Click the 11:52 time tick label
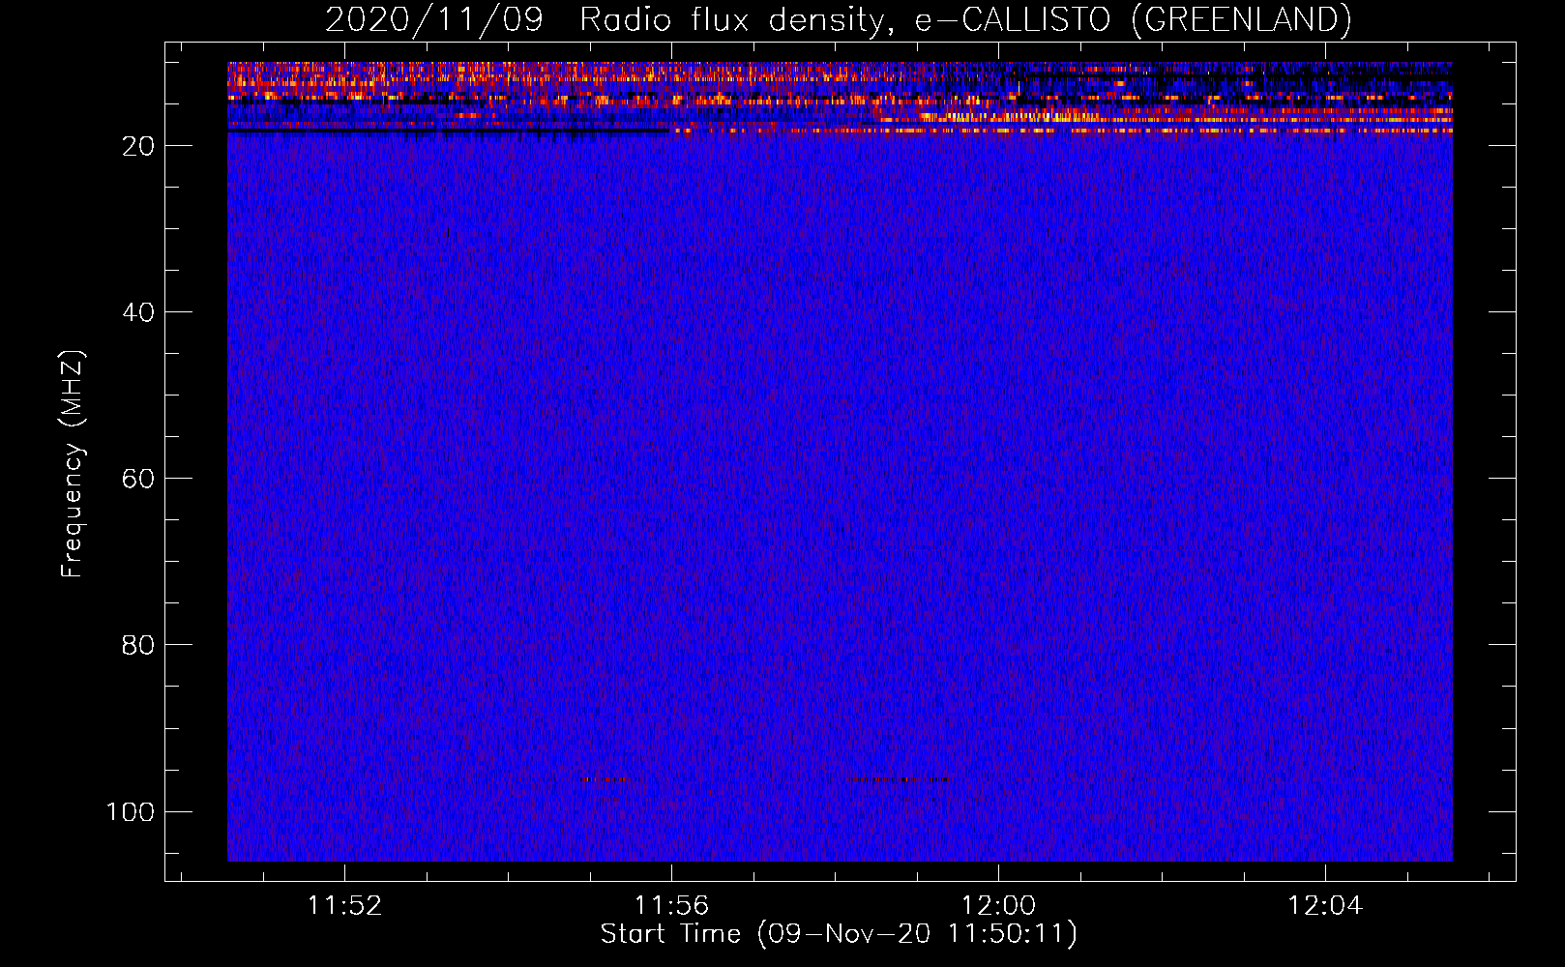This screenshot has height=967, width=1565. coord(344,906)
